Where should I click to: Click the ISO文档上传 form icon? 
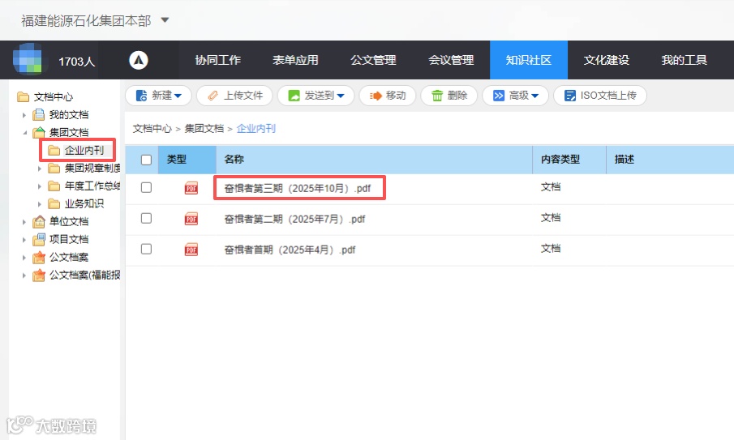point(570,96)
